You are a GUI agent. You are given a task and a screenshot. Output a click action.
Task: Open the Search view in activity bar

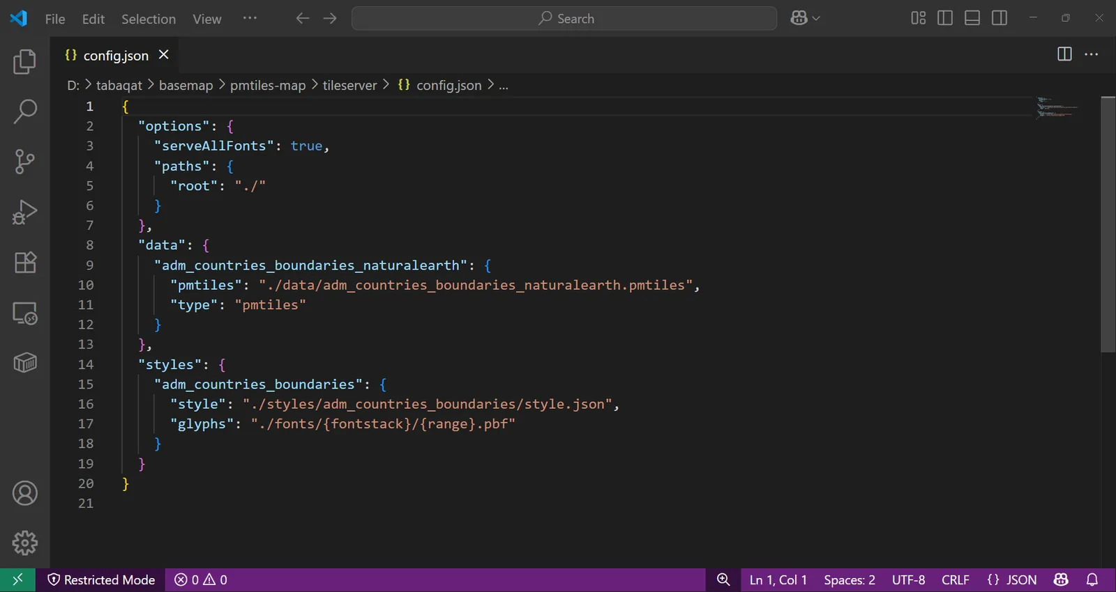click(24, 111)
